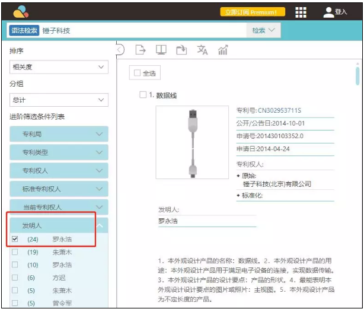
Task: Uncheck the (24) 罗永浩 inventor filter
Action: pyautogui.click(x=15, y=240)
